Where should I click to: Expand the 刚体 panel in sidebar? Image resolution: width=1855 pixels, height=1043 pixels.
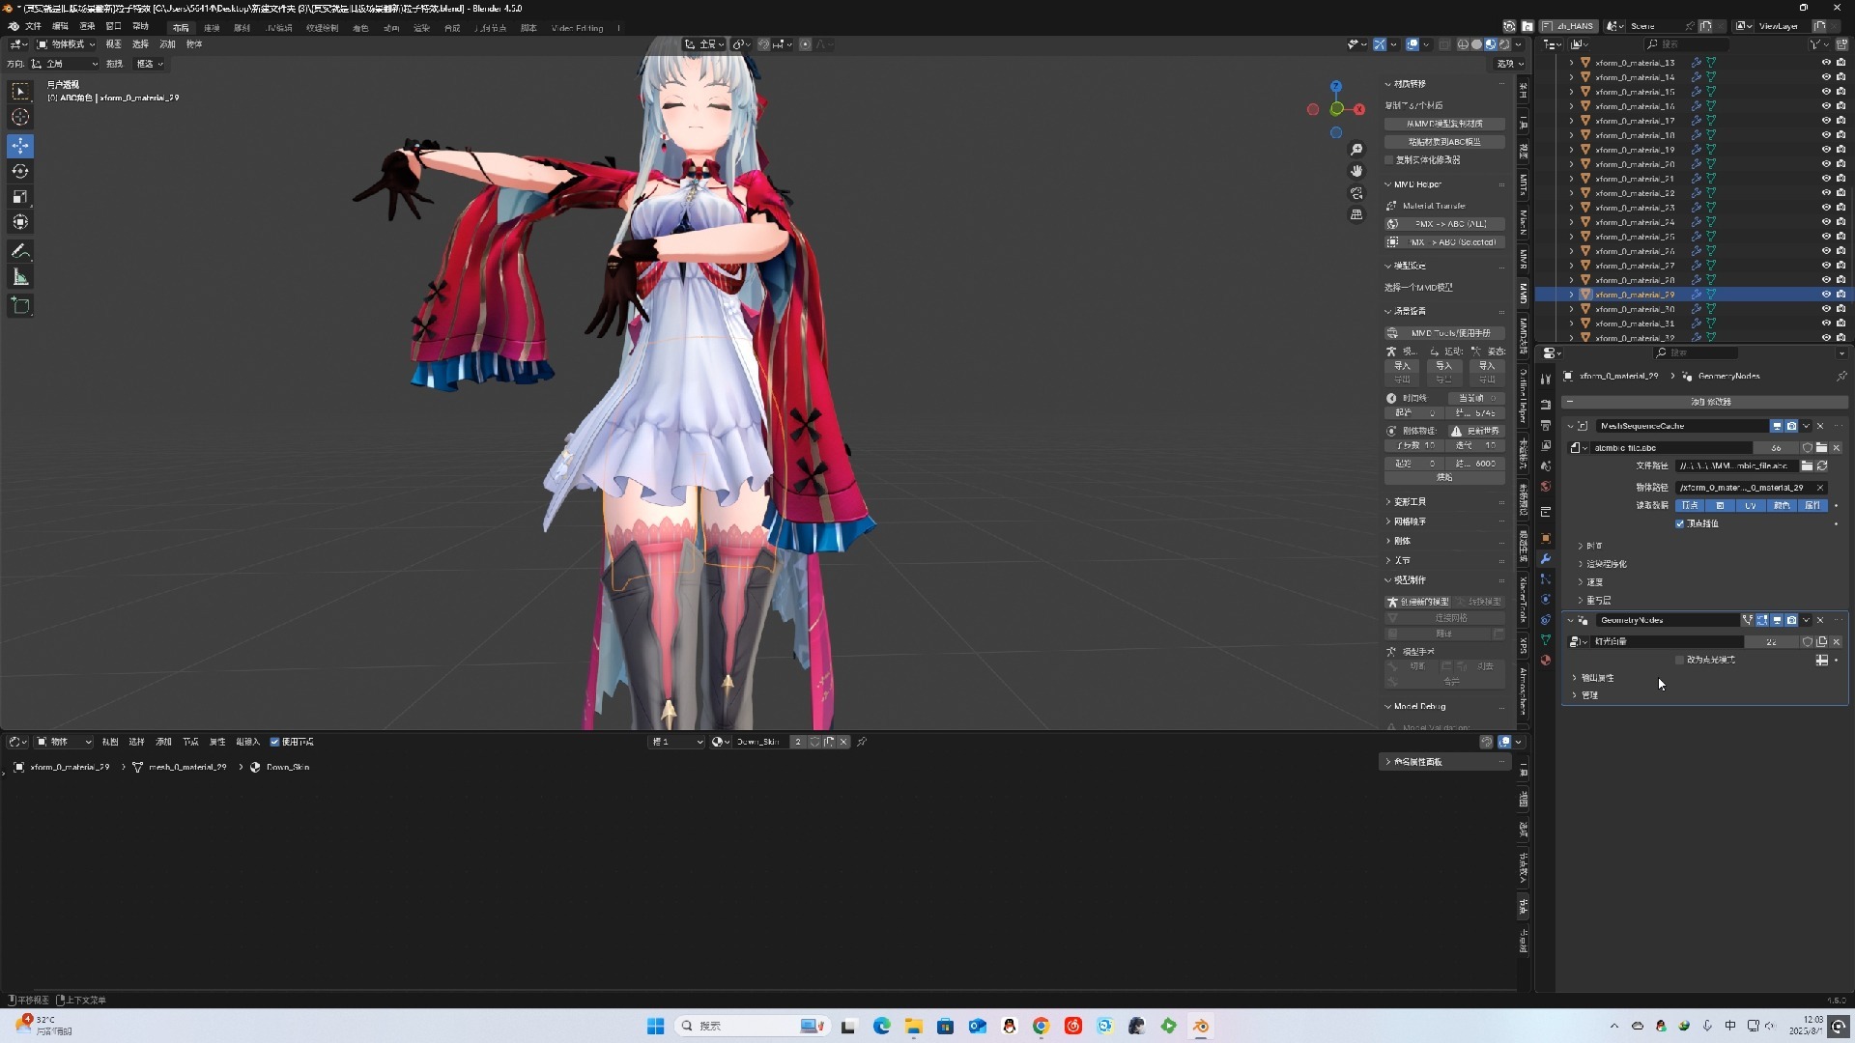tap(1400, 541)
